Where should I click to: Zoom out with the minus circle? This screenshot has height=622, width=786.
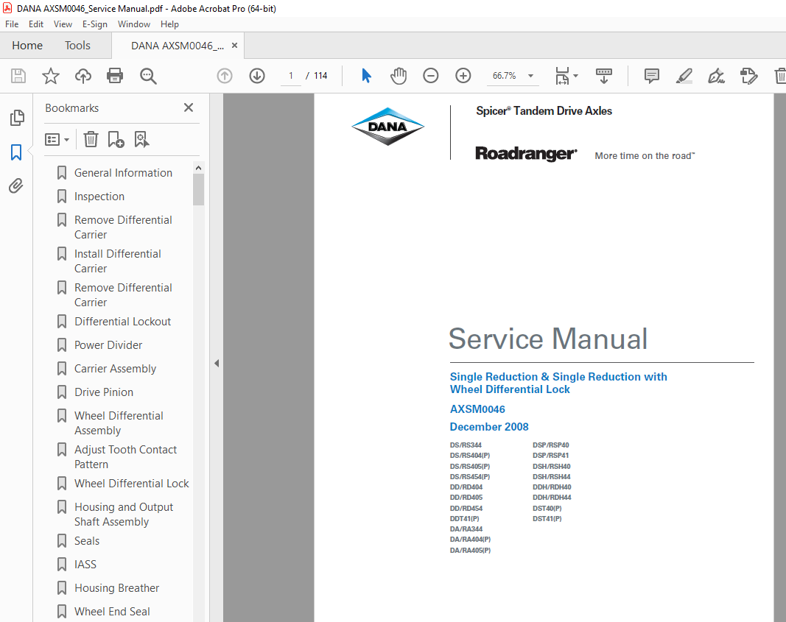tap(431, 76)
